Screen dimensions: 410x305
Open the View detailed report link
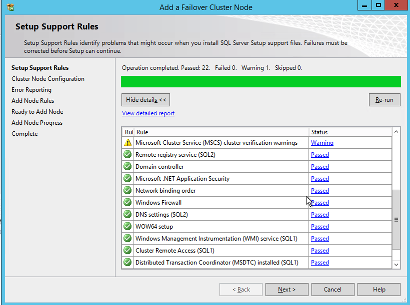pyautogui.click(x=148, y=113)
